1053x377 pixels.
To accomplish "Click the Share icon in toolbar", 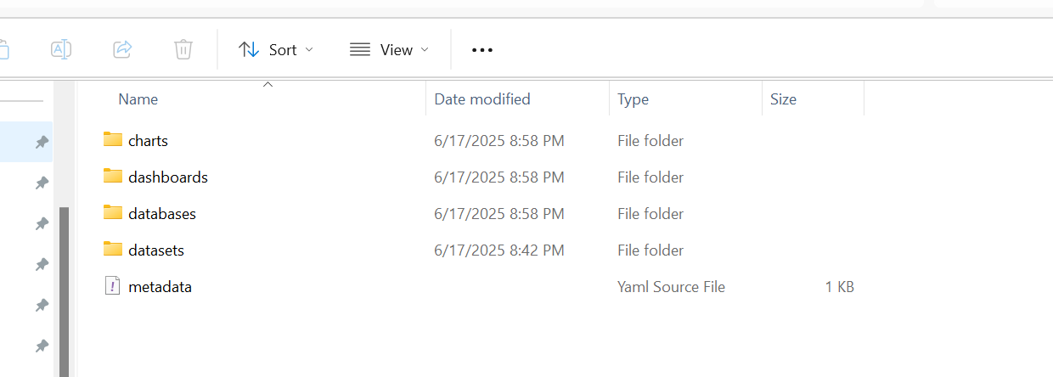I will point(122,49).
